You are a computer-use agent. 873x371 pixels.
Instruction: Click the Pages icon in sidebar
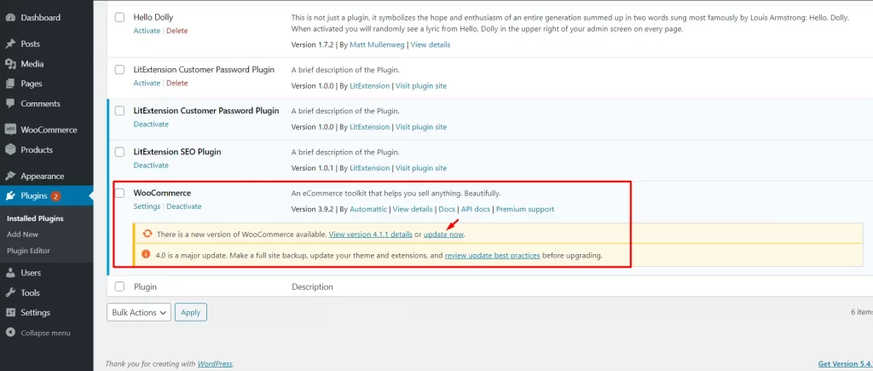click(10, 84)
